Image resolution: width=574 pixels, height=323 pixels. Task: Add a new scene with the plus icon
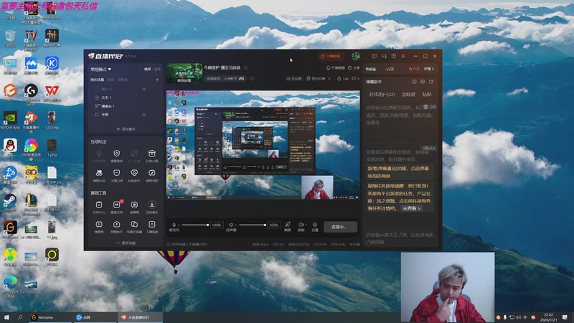pos(157,80)
